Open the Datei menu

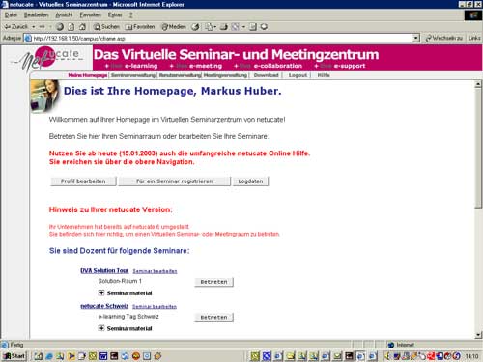pyautogui.click(x=11, y=15)
